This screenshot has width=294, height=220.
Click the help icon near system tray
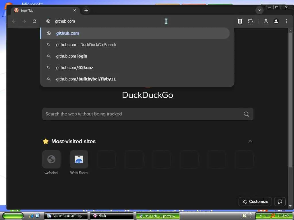coord(245,216)
